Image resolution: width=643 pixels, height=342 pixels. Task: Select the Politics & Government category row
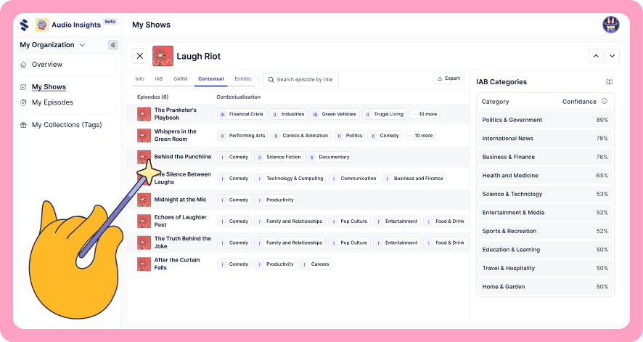pyautogui.click(x=544, y=120)
